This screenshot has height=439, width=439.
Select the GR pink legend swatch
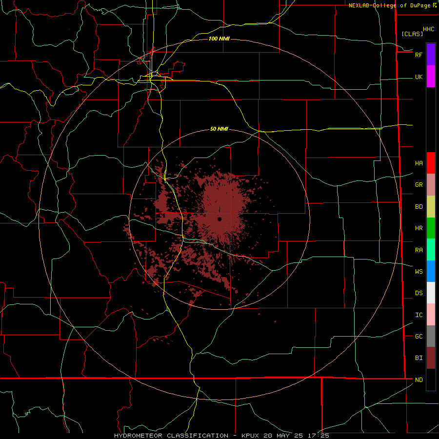click(431, 185)
